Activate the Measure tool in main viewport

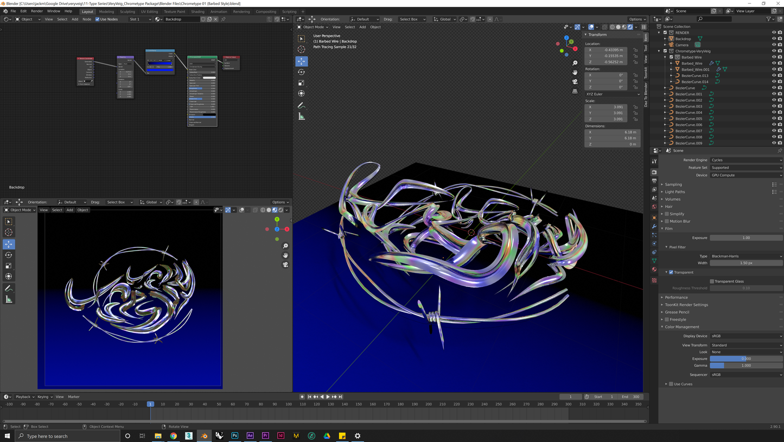tap(302, 117)
